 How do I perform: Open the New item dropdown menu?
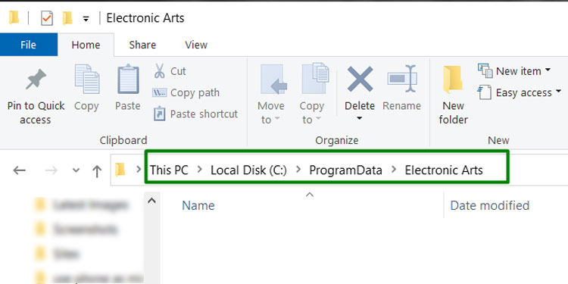click(x=514, y=71)
